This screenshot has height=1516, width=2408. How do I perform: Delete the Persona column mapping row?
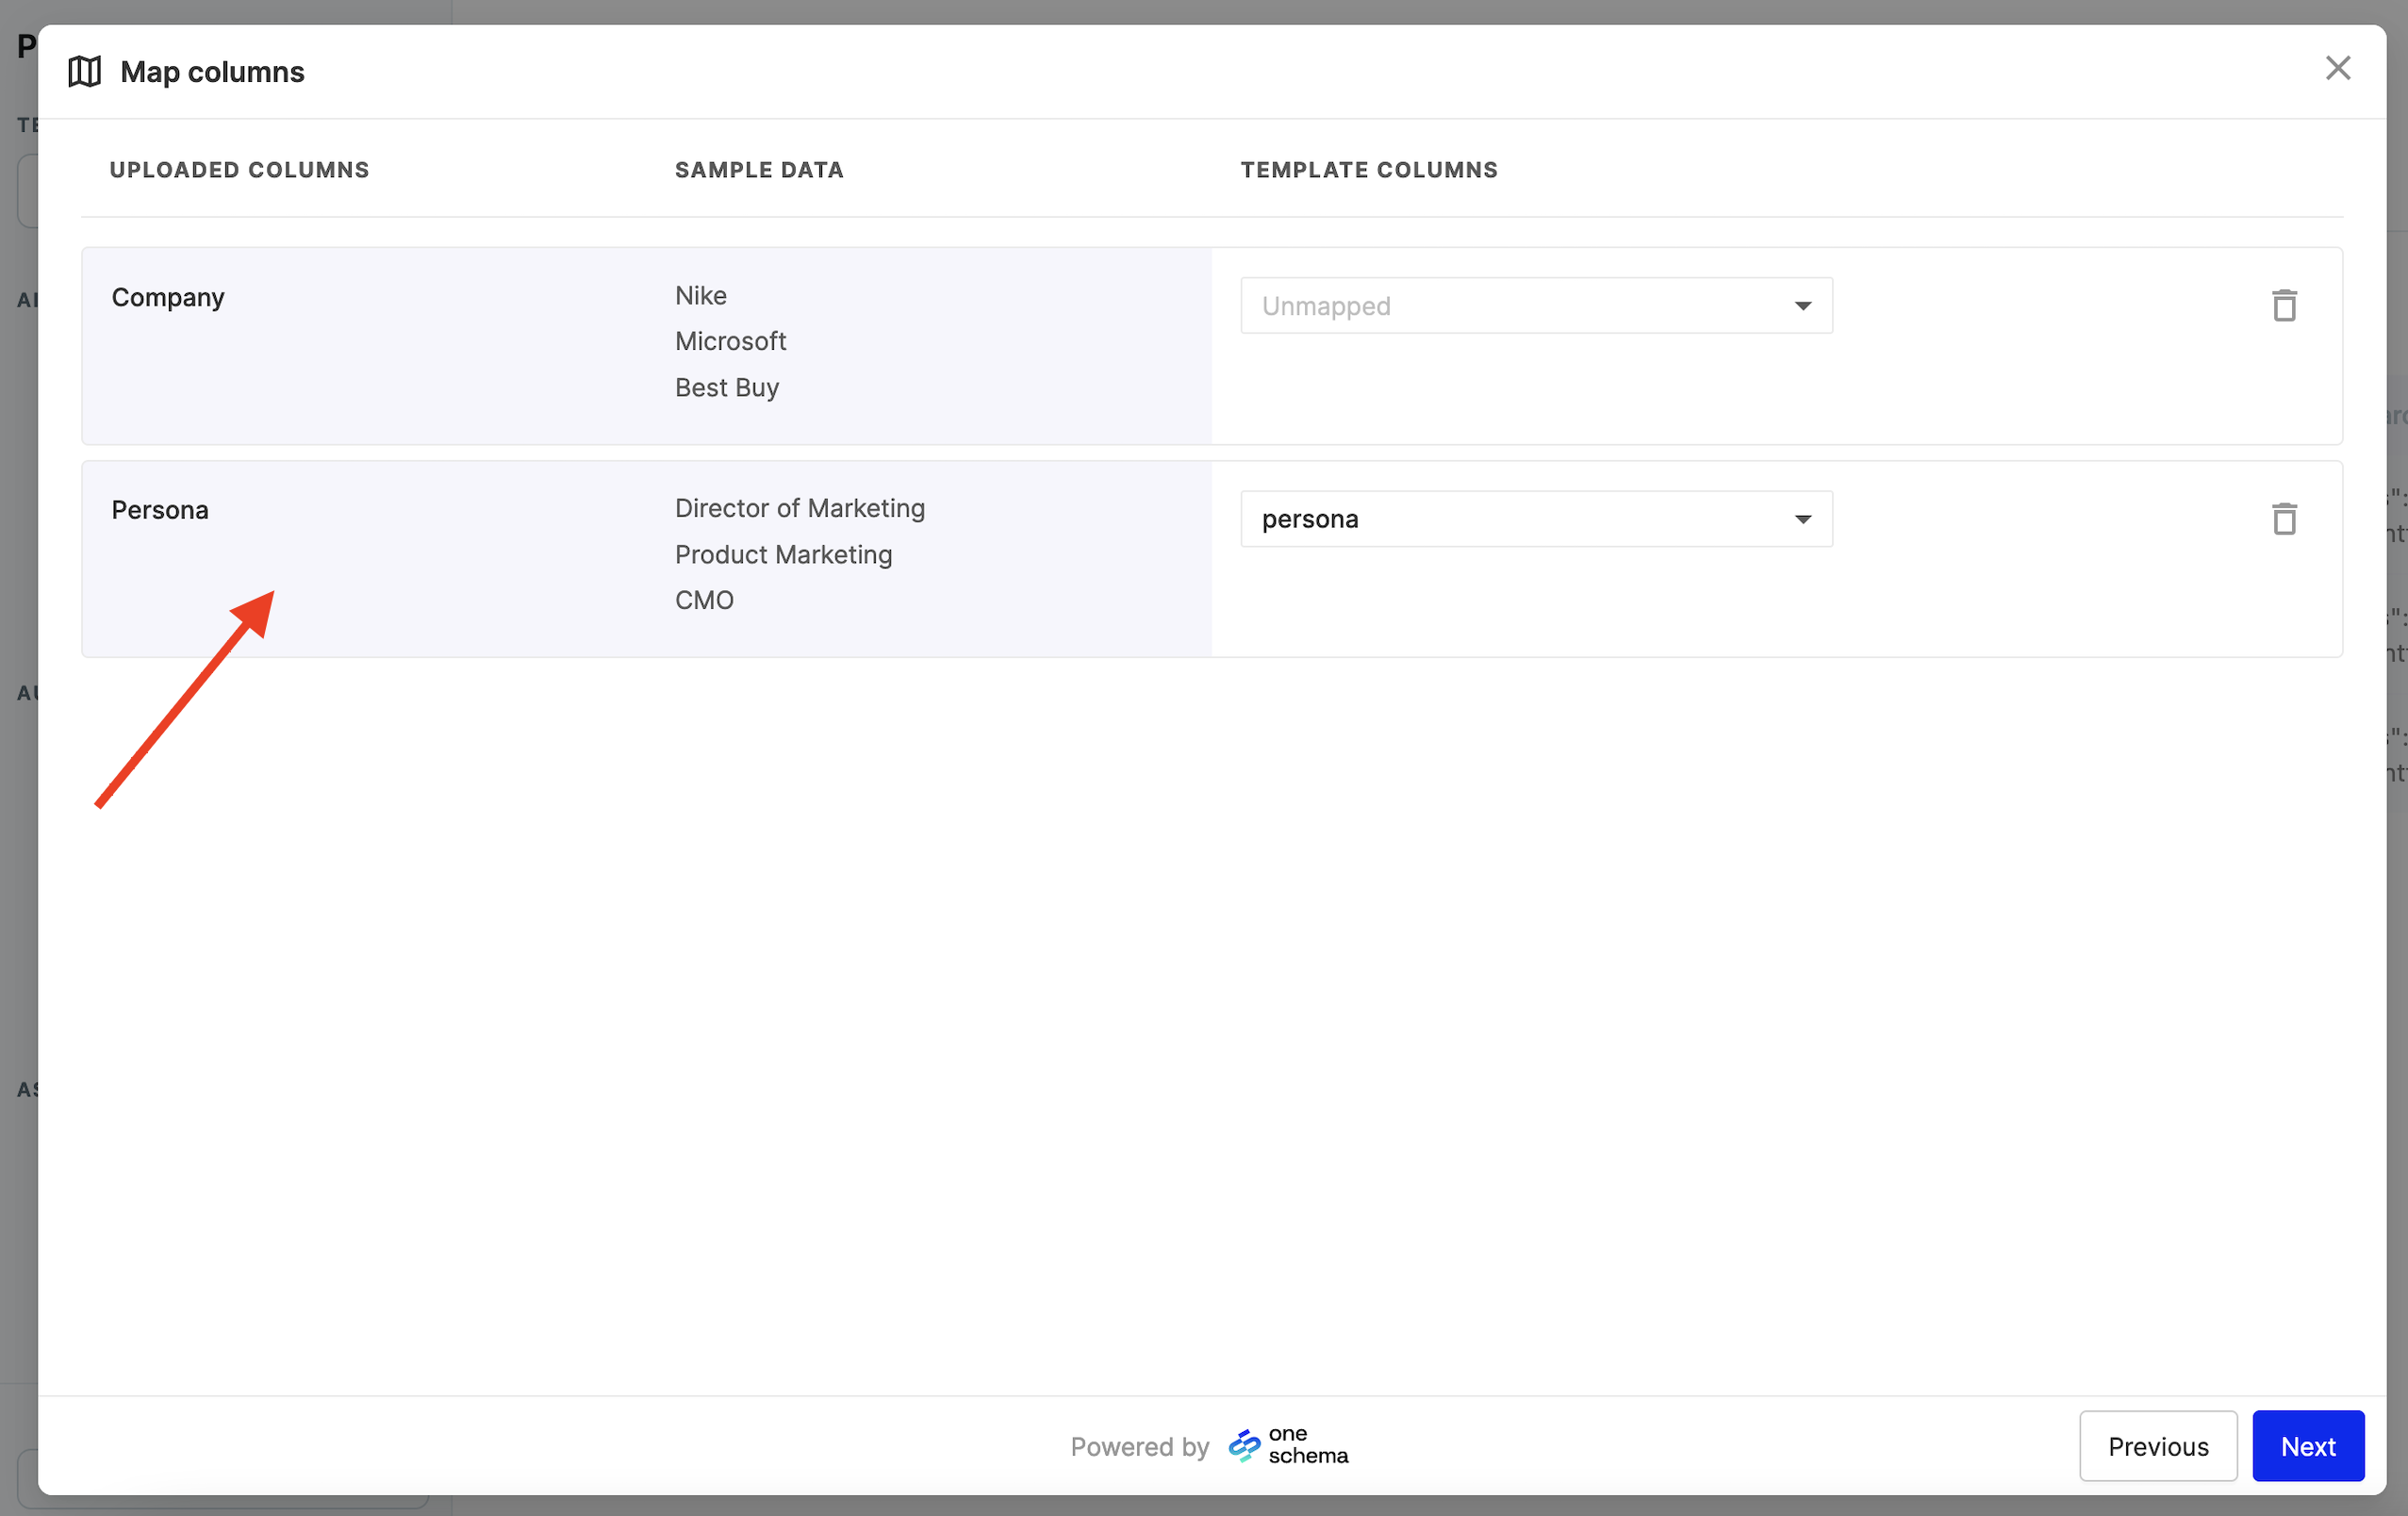[x=2284, y=518]
